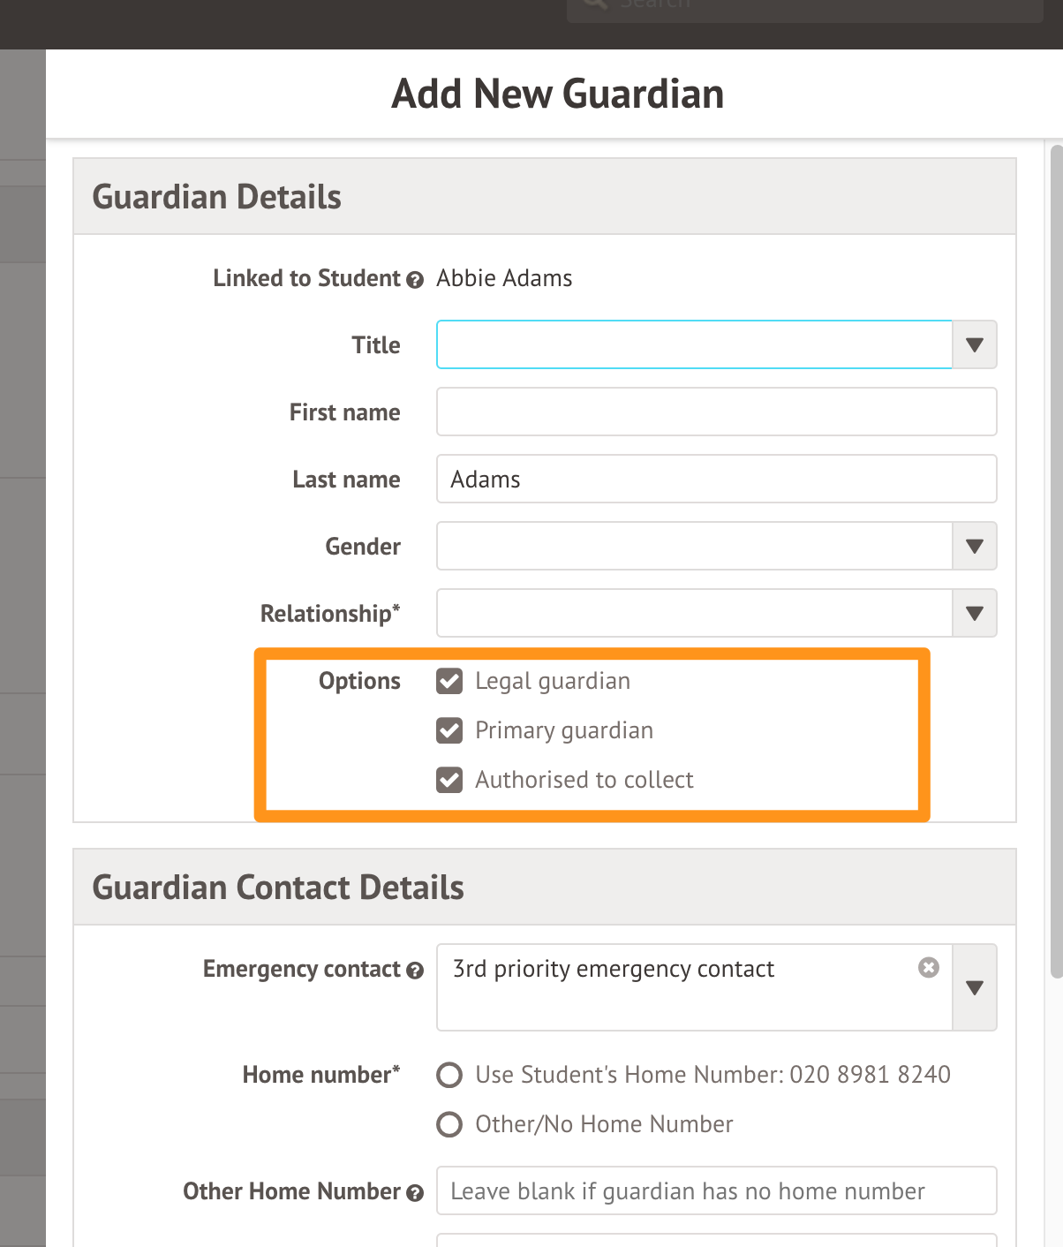
Task: Focus the Last name field containing Adams
Action: coord(716,479)
